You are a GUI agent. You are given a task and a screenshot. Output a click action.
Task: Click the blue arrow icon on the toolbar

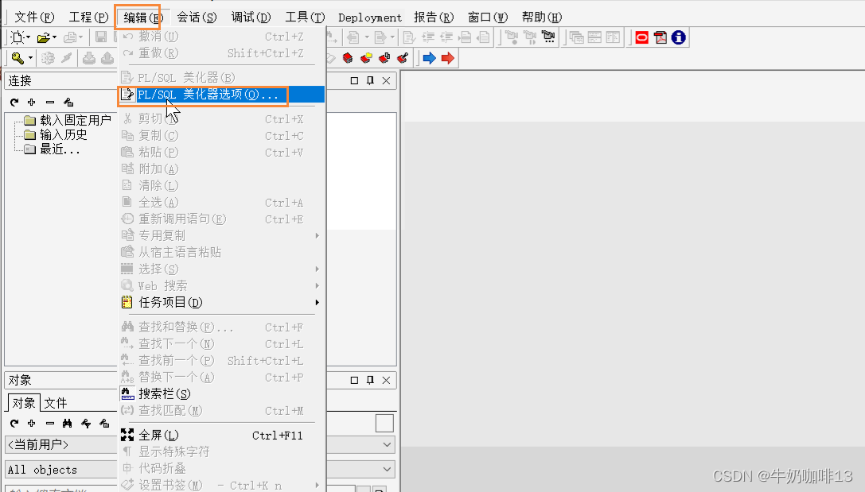pyautogui.click(x=428, y=57)
